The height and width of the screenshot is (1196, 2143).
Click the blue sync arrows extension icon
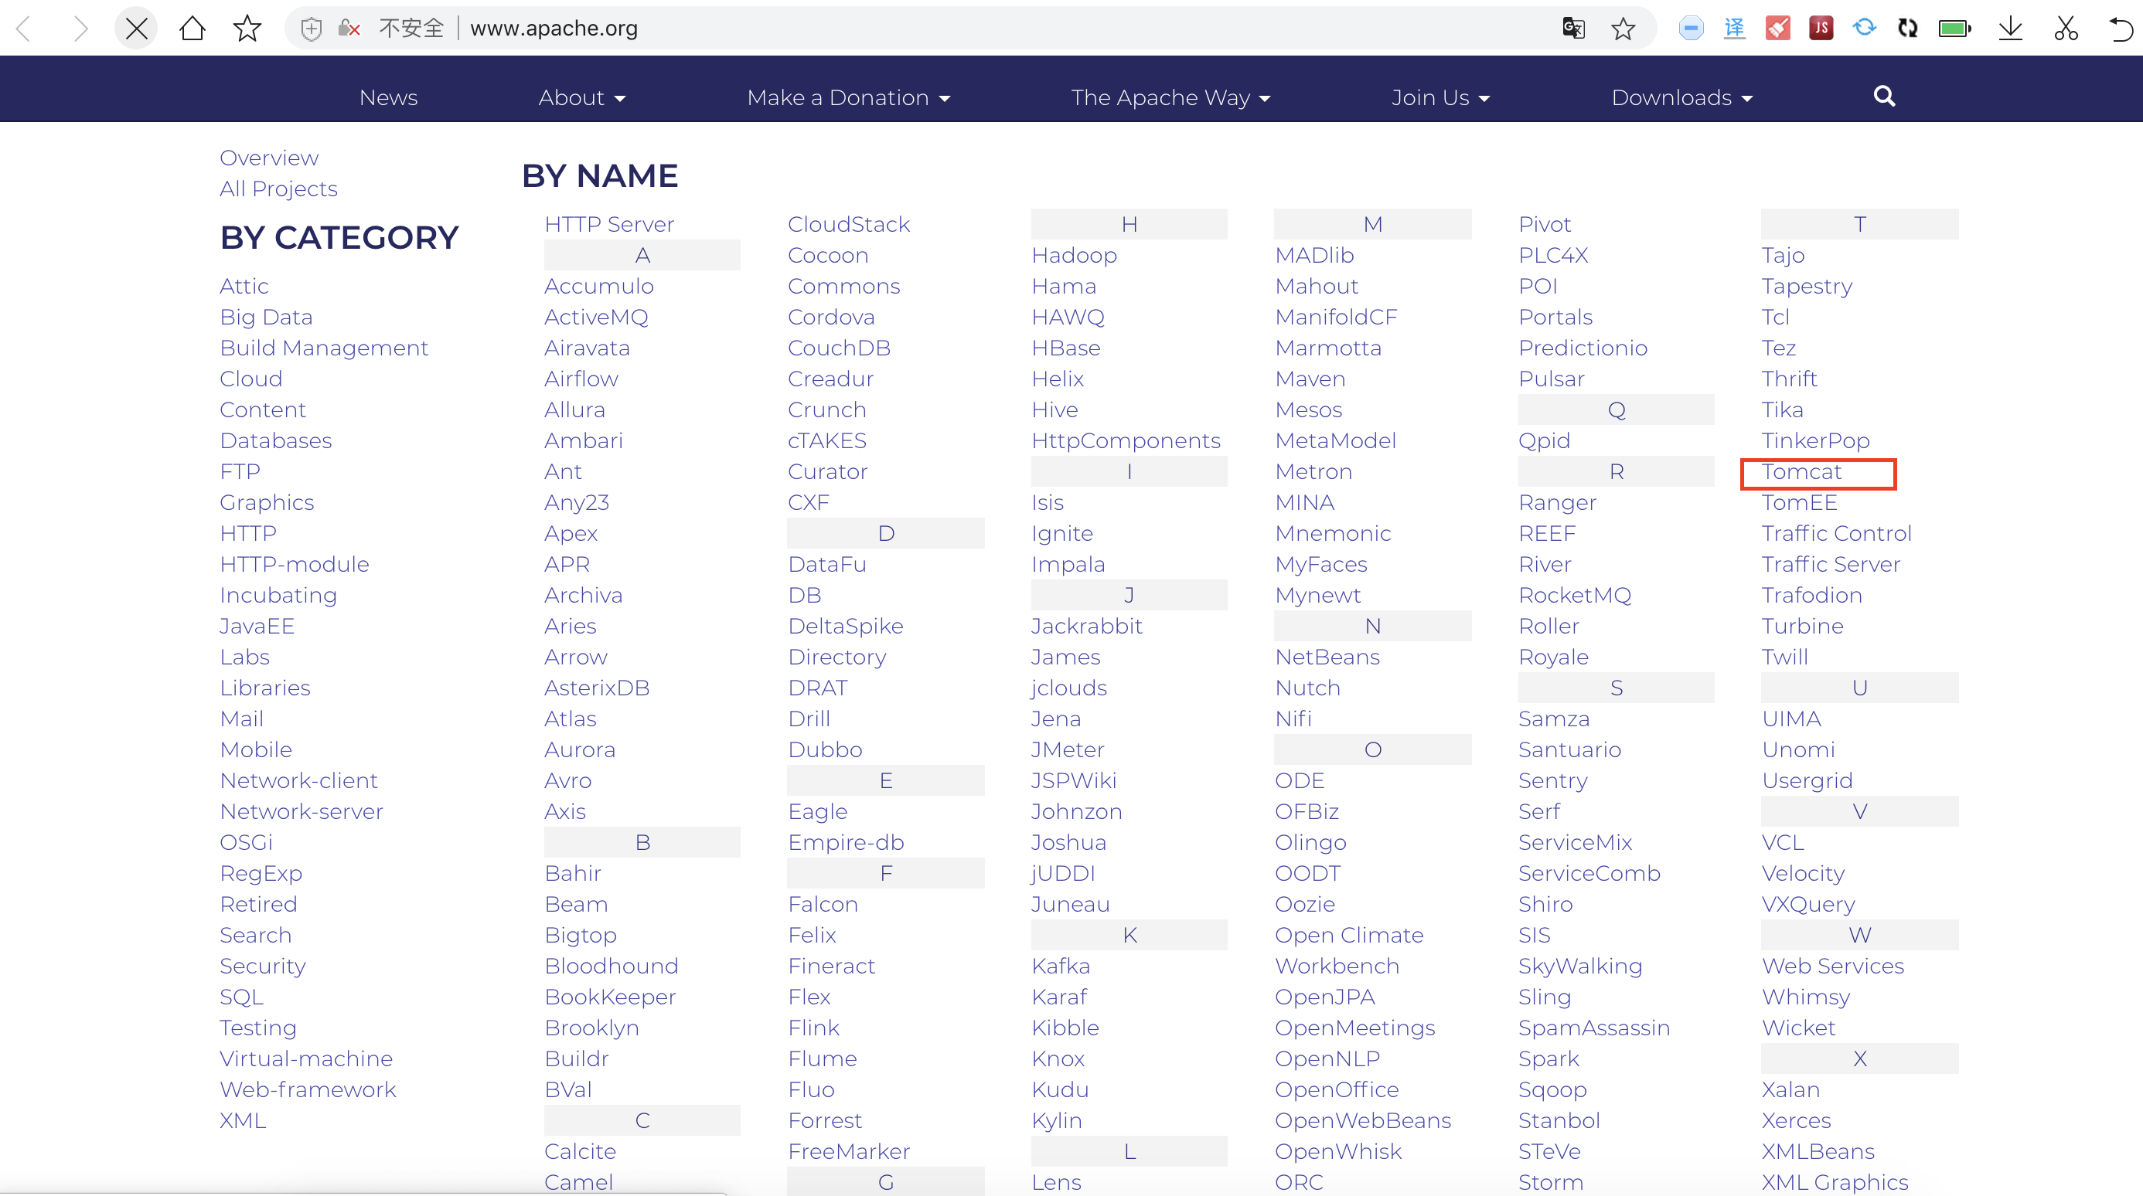tap(1865, 29)
